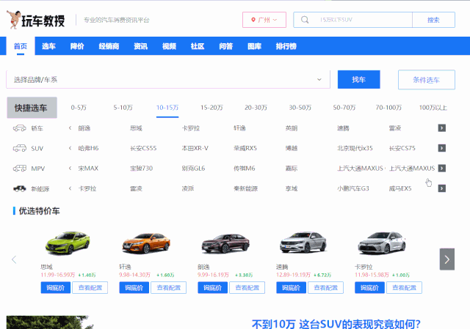
Task: Expand the 选择品牌/车系 dropdown
Action: tap(319, 79)
